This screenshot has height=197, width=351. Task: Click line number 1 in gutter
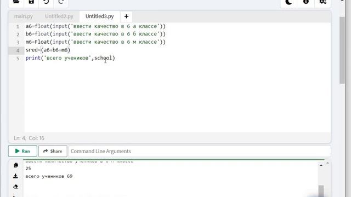pos(18,26)
